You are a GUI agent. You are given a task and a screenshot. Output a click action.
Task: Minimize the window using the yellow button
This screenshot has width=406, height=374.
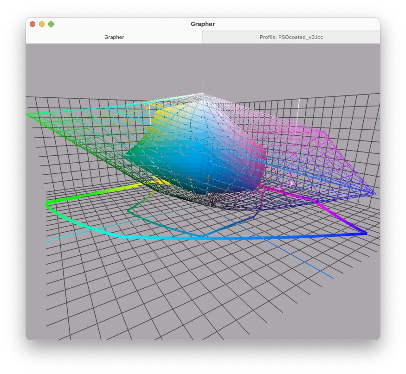click(42, 24)
